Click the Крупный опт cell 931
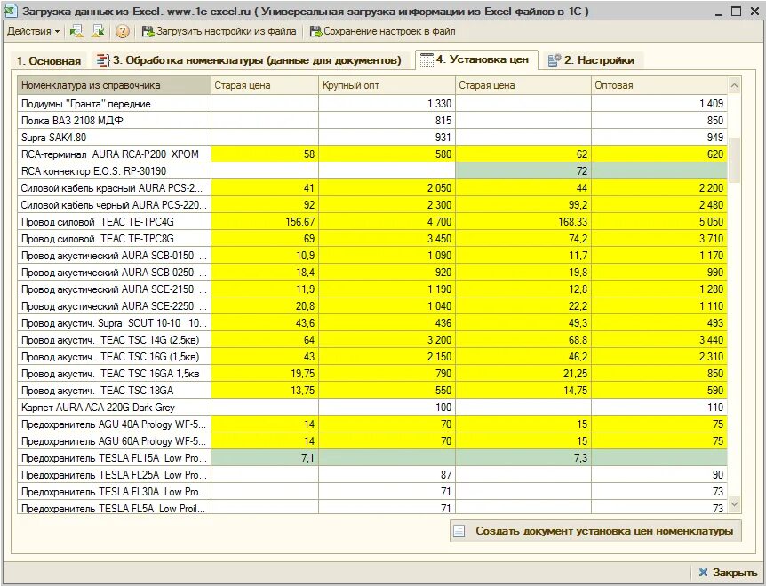766x586 pixels. [387, 137]
